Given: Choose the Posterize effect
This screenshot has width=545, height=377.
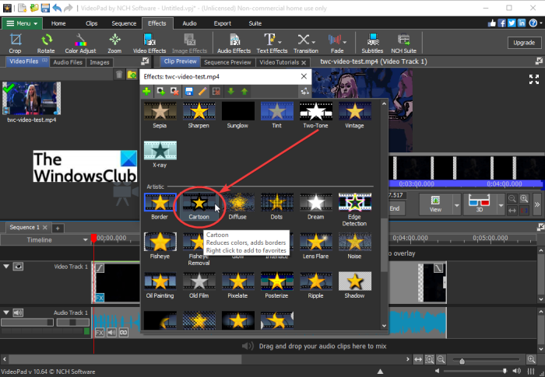Looking at the screenshot, I should 276,285.
